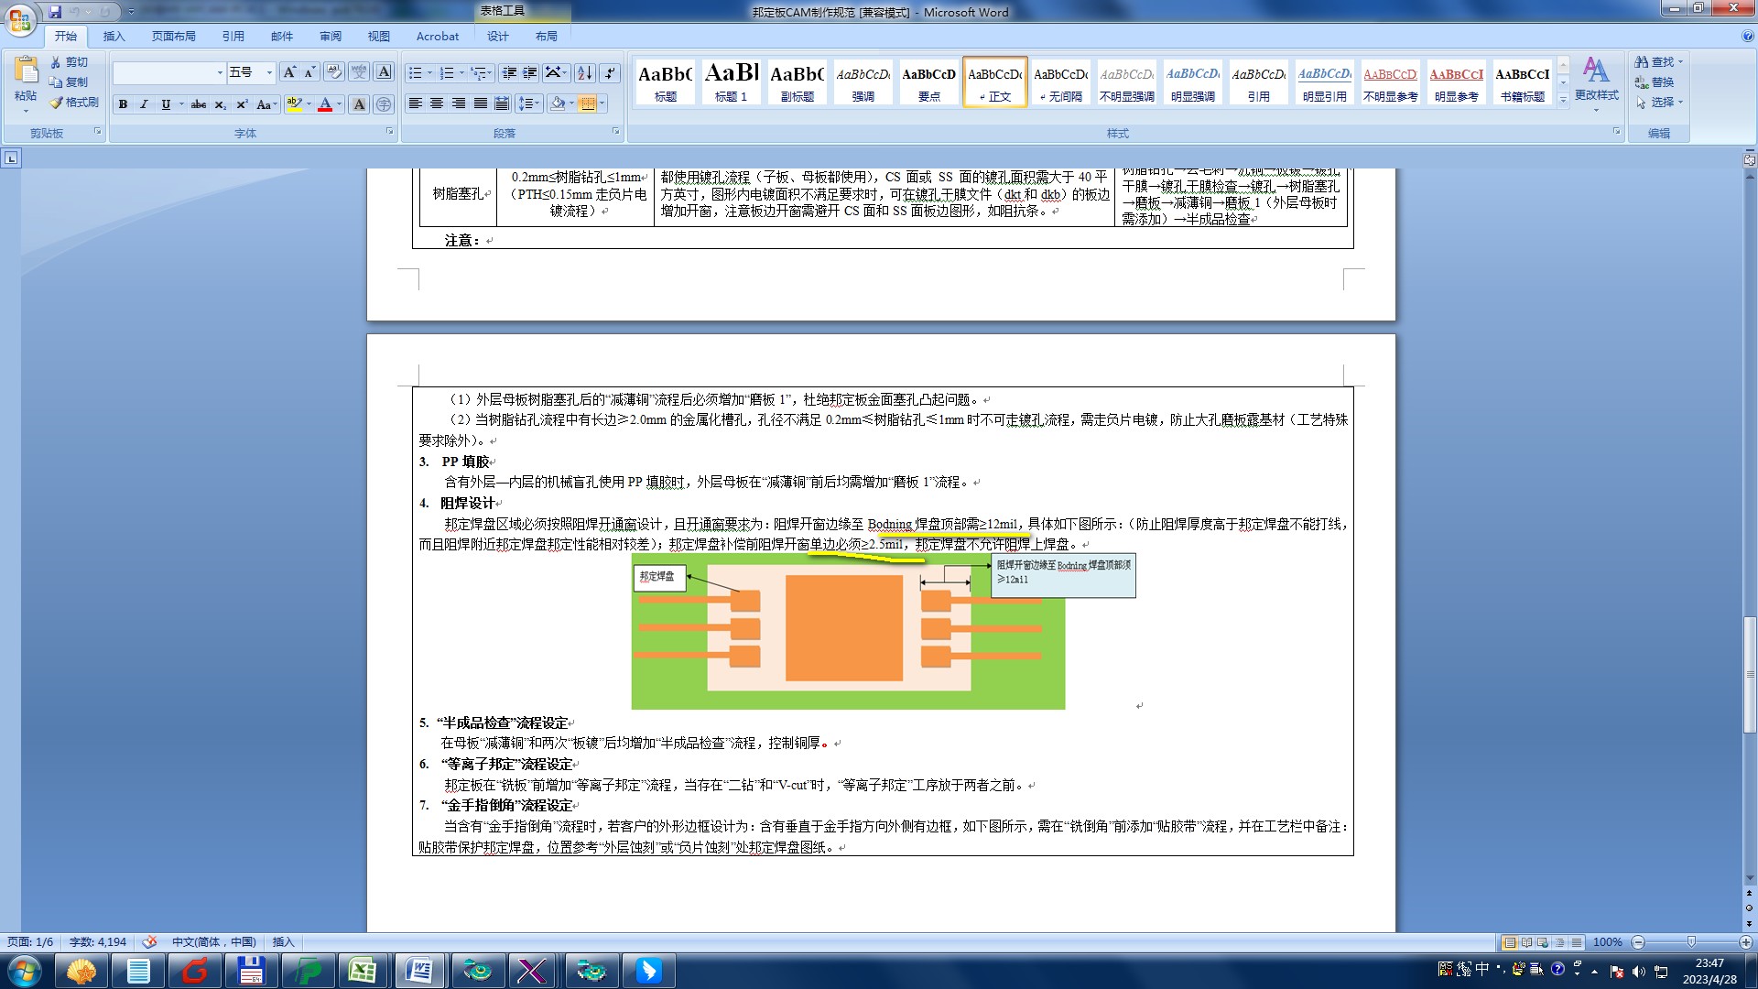Click the Save icon in quick access toolbar
Viewport: 1758px width, 989px height.
point(55,12)
